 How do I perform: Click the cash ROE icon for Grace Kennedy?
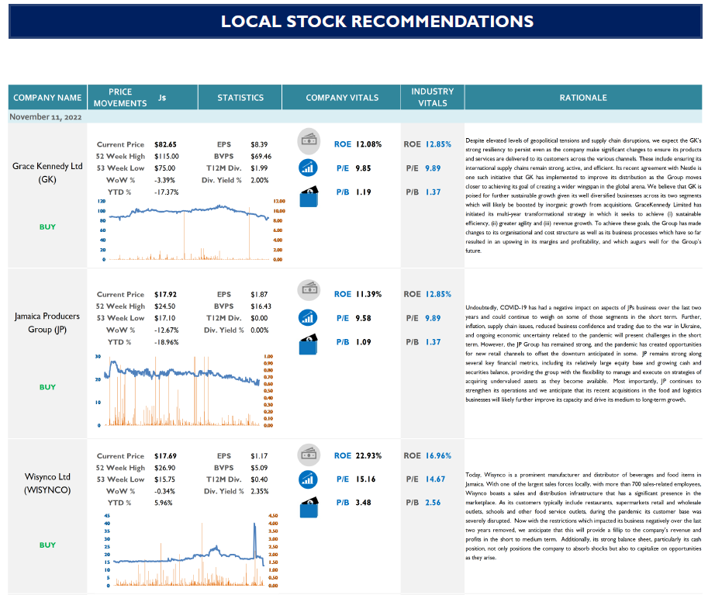click(309, 140)
